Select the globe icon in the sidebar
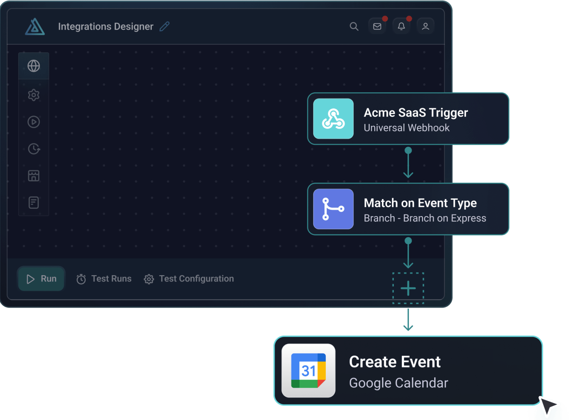The height and width of the screenshot is (420, 570). (34, 66)
